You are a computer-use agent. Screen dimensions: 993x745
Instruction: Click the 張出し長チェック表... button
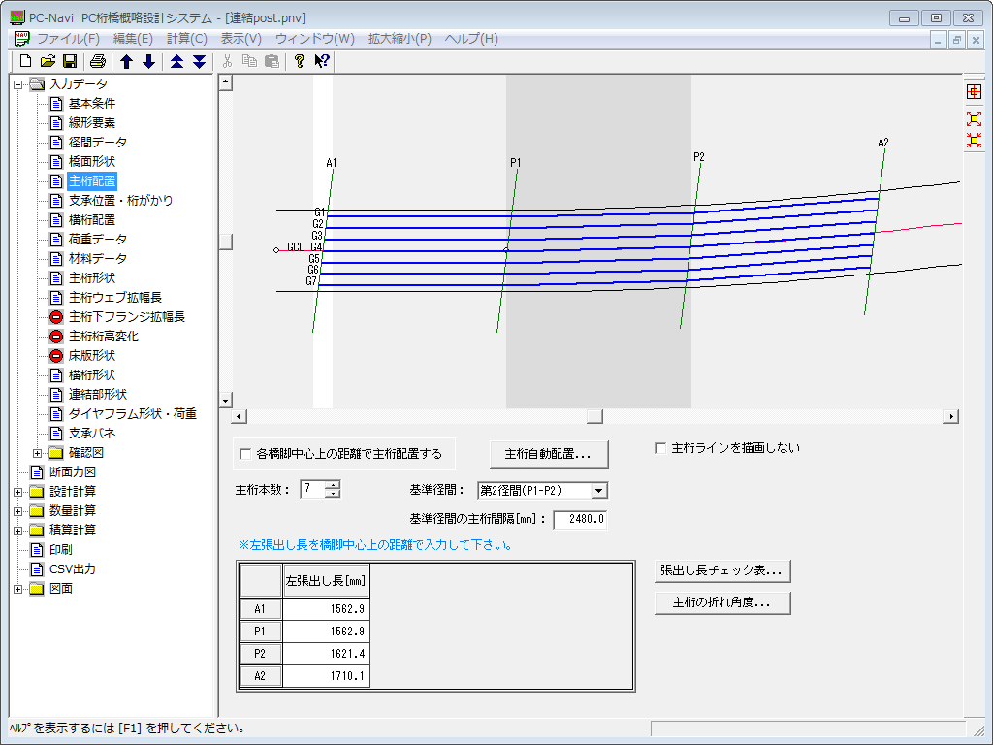[722, 570]
